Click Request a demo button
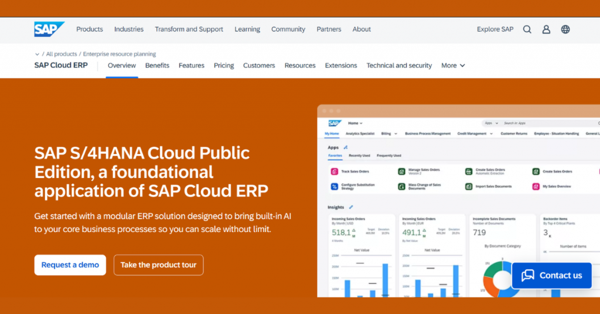The height and width of the screenshot is (314, 600). click(x=70, y=265)
